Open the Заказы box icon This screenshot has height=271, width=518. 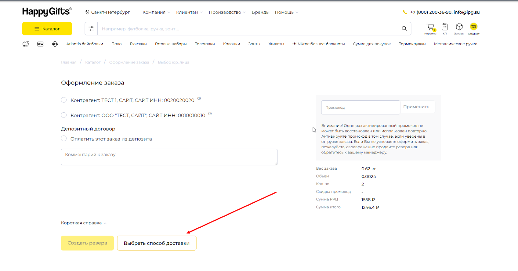(459, 27)
